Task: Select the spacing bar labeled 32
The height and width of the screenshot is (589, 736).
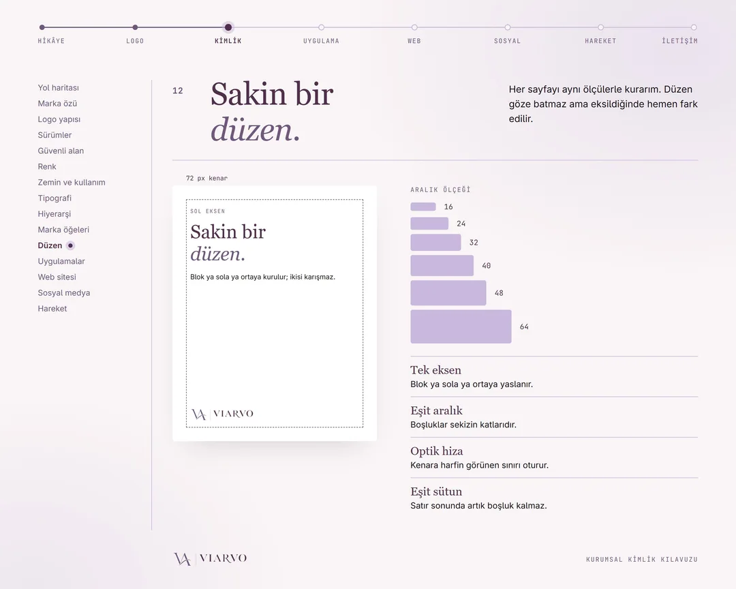Action: (435, 243)
